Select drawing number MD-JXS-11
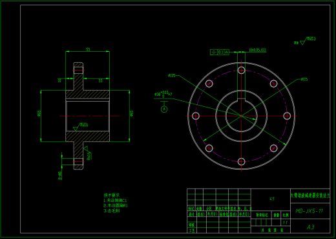The width and height of the screenshot is (336, 239). 310,211
